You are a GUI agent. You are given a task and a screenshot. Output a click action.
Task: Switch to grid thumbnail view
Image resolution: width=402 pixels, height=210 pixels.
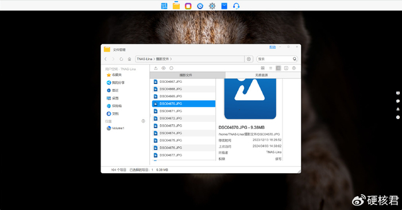coord(262,68)
